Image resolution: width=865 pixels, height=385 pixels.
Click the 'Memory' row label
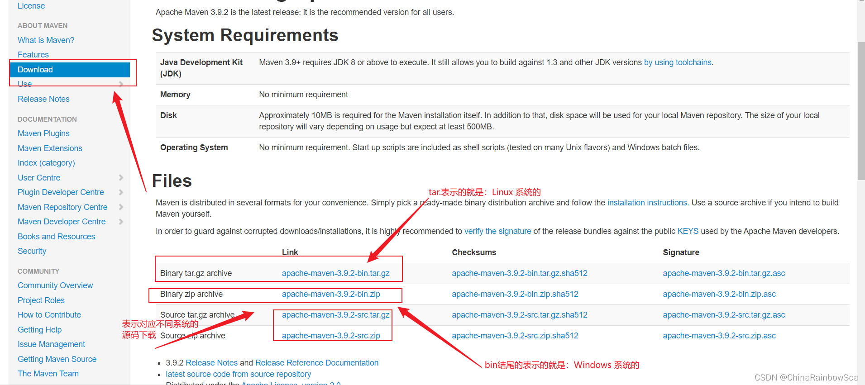pyautogui.click(x=175, y=95)
